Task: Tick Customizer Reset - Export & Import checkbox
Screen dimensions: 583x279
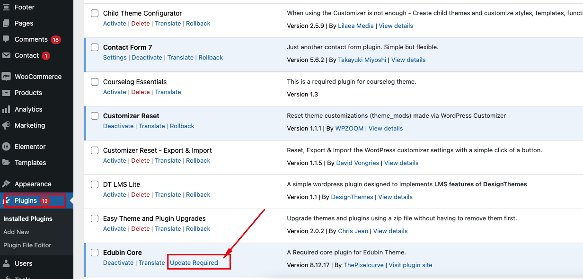Action: 95,150
